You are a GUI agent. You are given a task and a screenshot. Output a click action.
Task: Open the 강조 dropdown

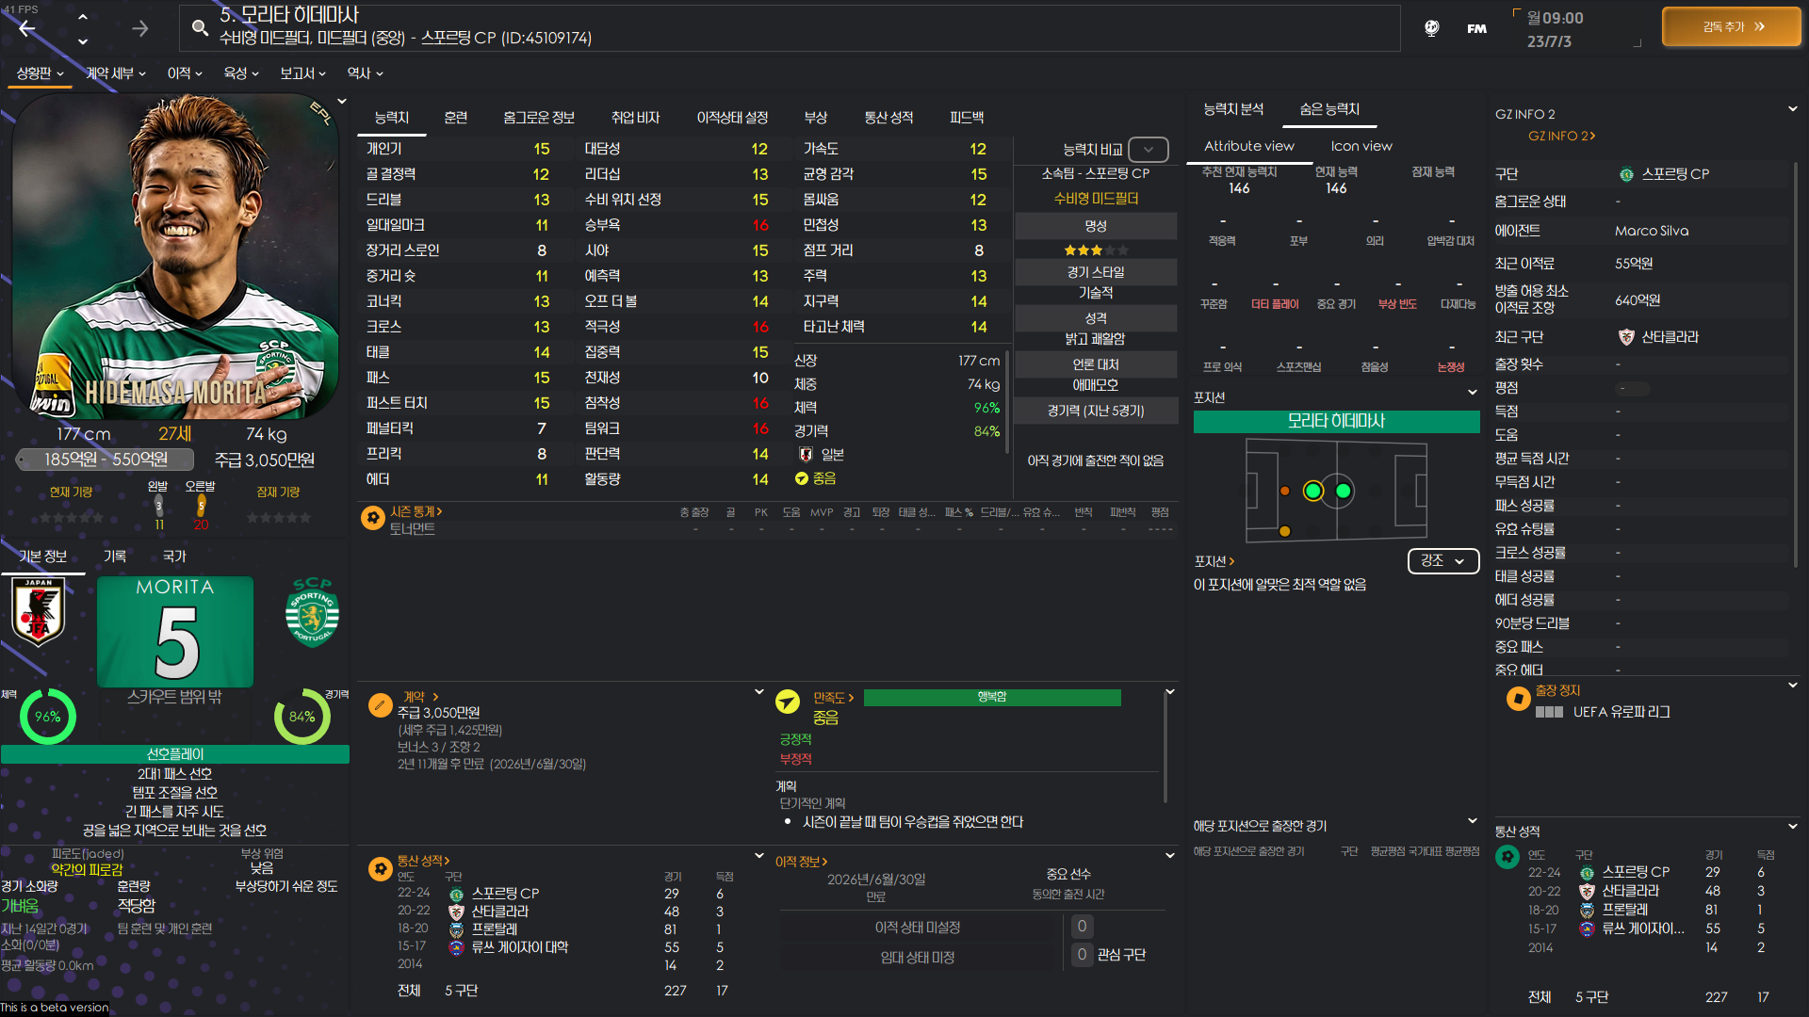tap(1442, 561)
